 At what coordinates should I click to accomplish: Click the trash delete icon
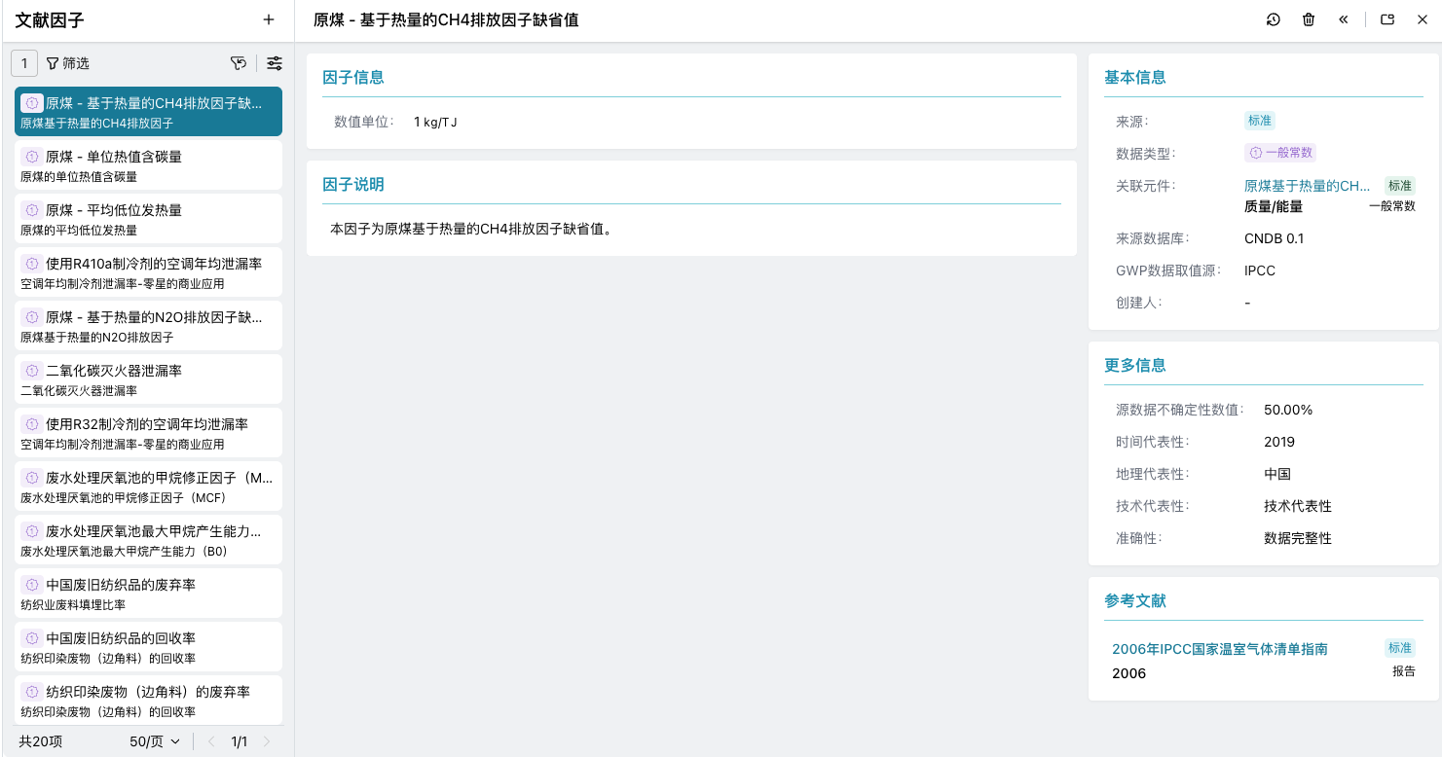(x=1308, y=19)
